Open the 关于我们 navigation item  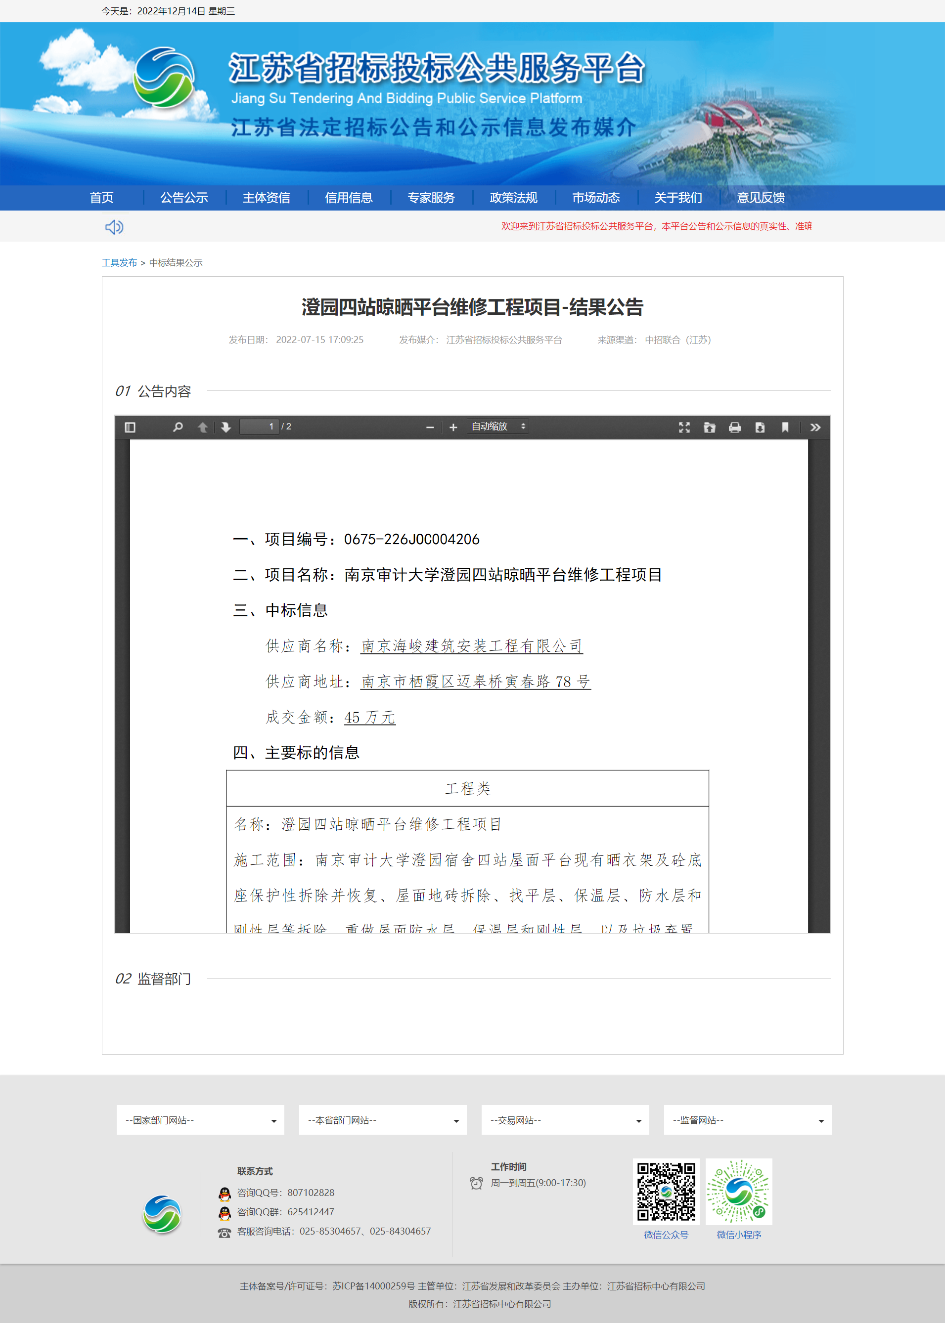[x=678, y=198]
